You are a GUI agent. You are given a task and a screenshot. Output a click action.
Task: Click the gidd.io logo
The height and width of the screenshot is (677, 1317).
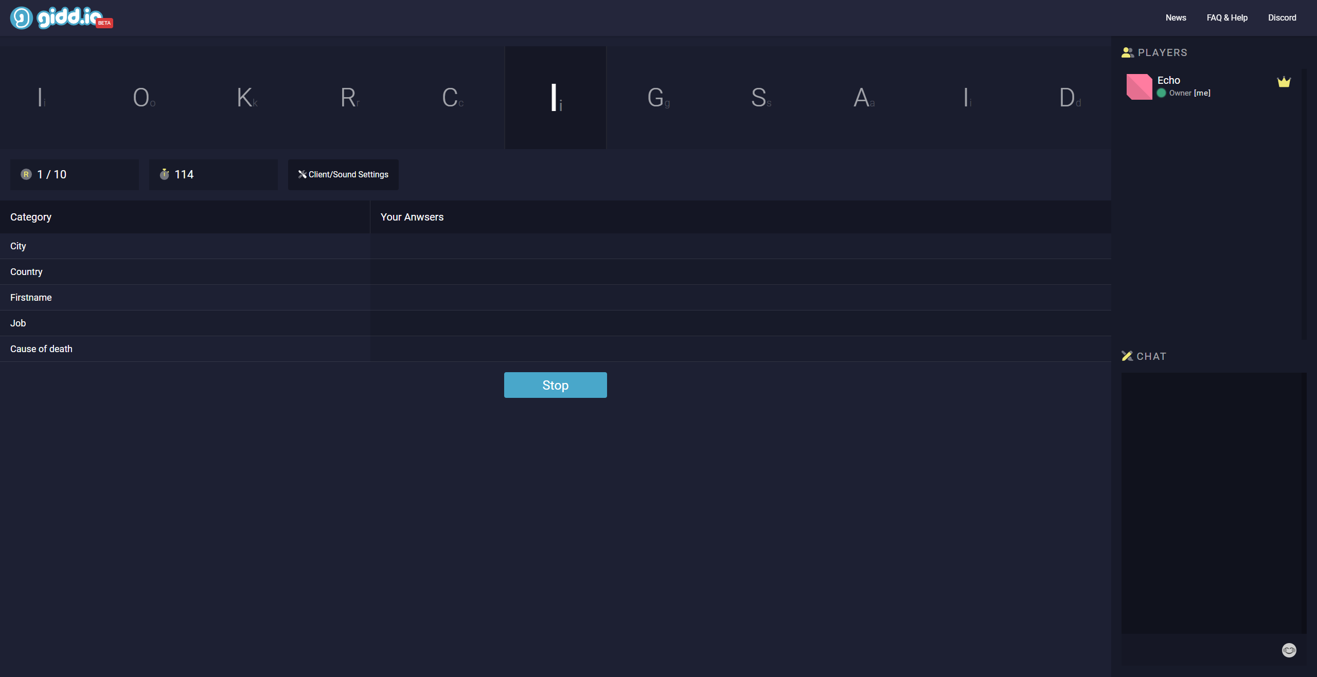coord(61,18)
